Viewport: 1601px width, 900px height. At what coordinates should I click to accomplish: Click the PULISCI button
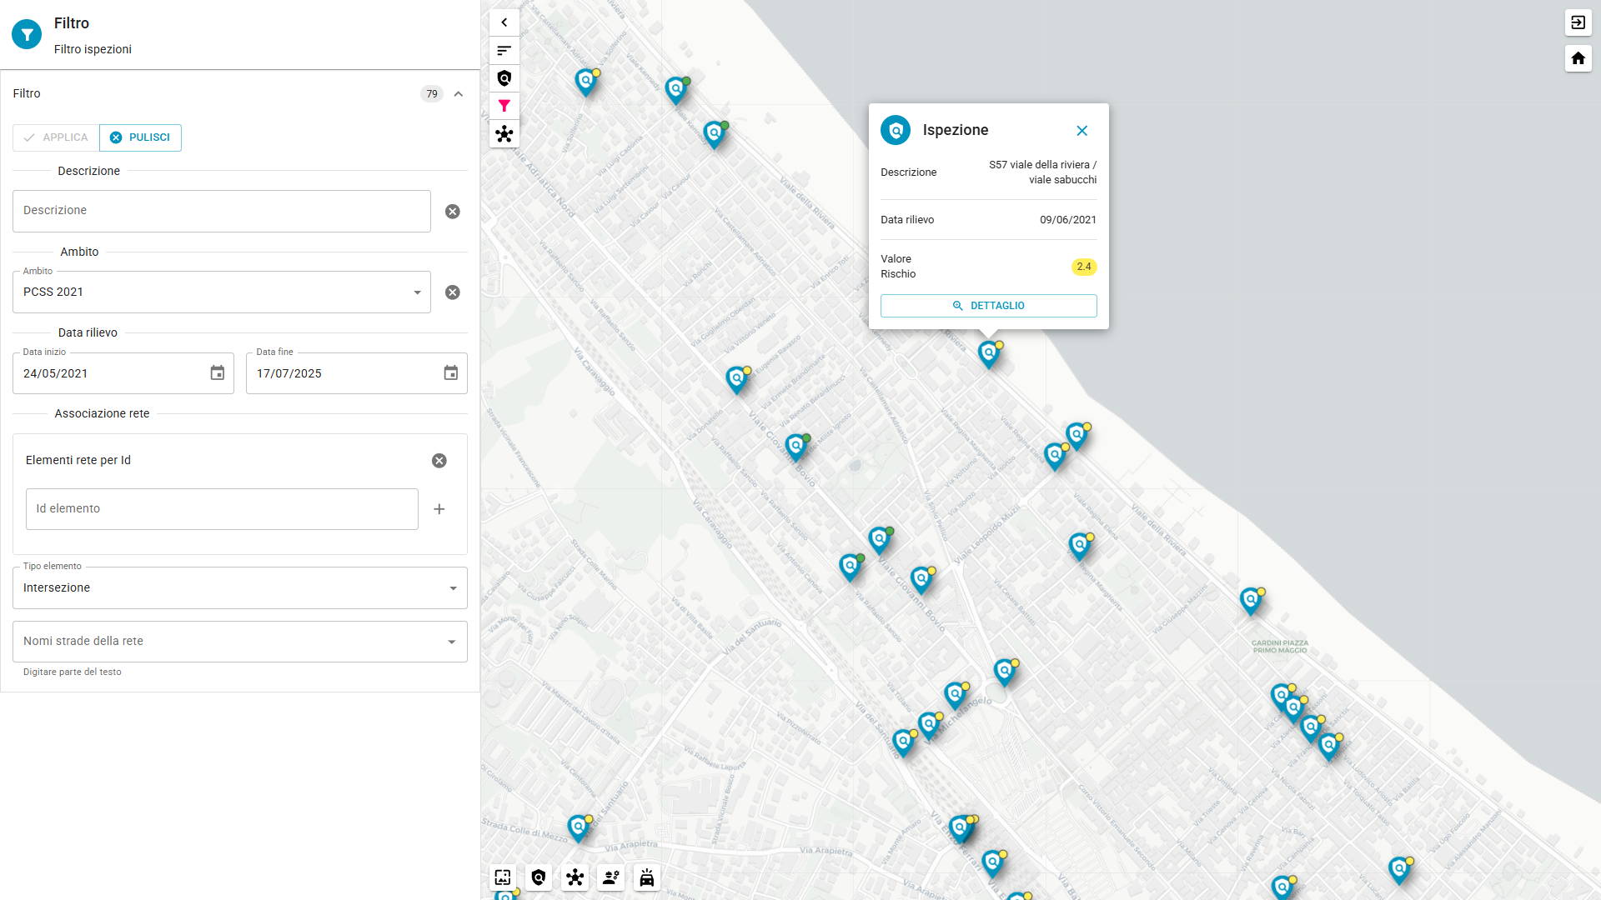tap(140, 137)
